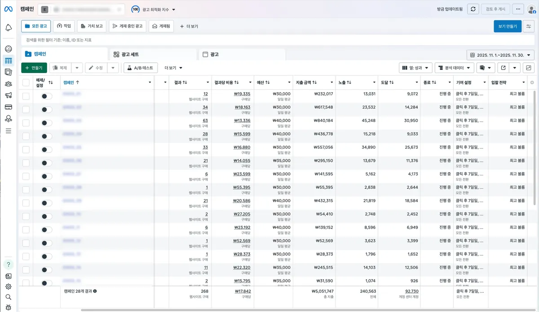
Task: Open the news panel icon above settings
Action: pos(8,276)
